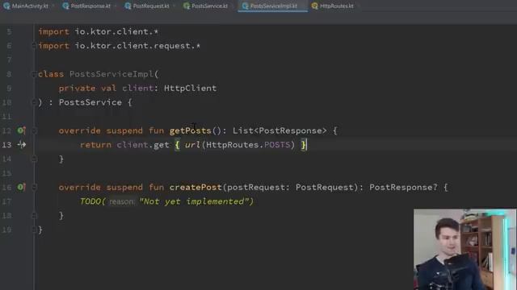Collapse the import block fold marker on line 6
This screenshot has height=290, width=517.
point(34,46)
